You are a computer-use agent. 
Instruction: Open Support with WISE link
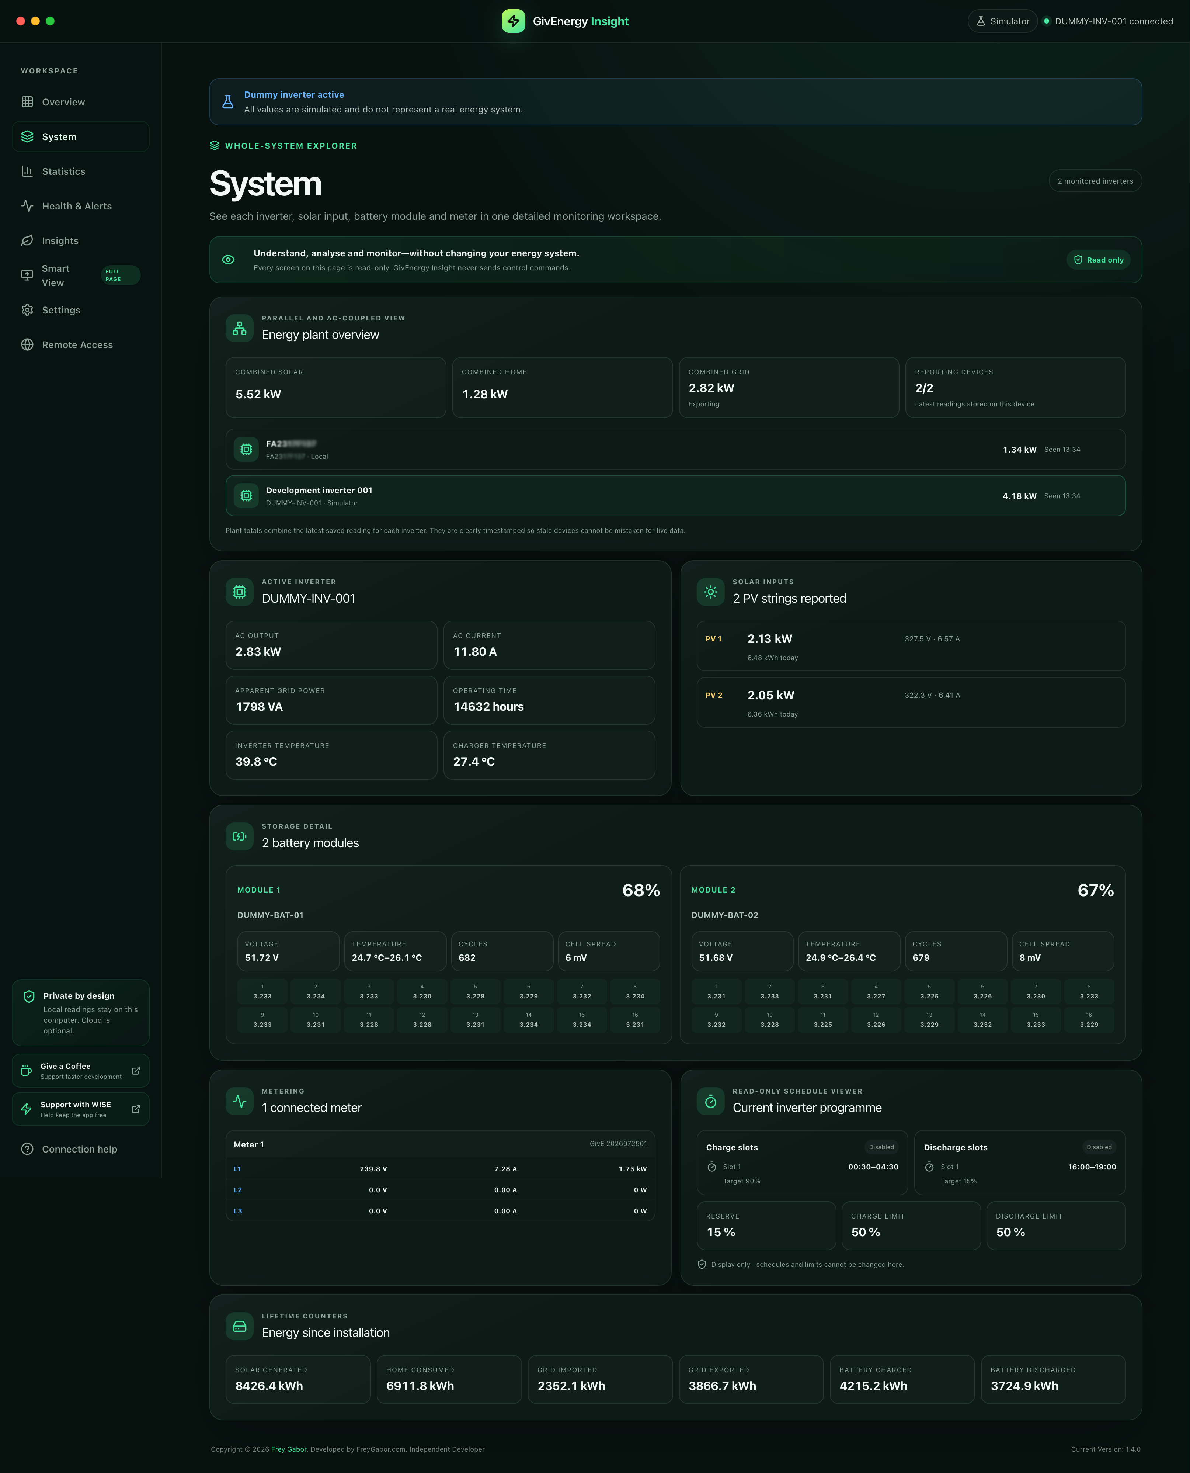(80, 1109)
